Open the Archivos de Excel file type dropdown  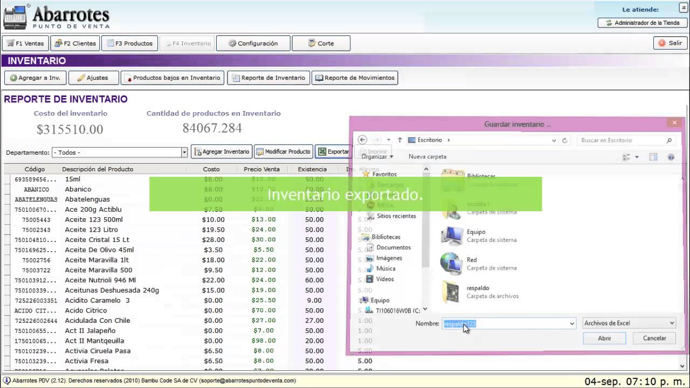[x=629, y=323]
